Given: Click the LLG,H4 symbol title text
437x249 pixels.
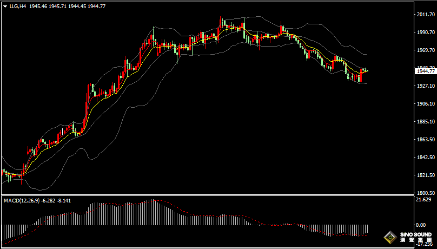Looking at the screenshot, I should tap(18, 6).
